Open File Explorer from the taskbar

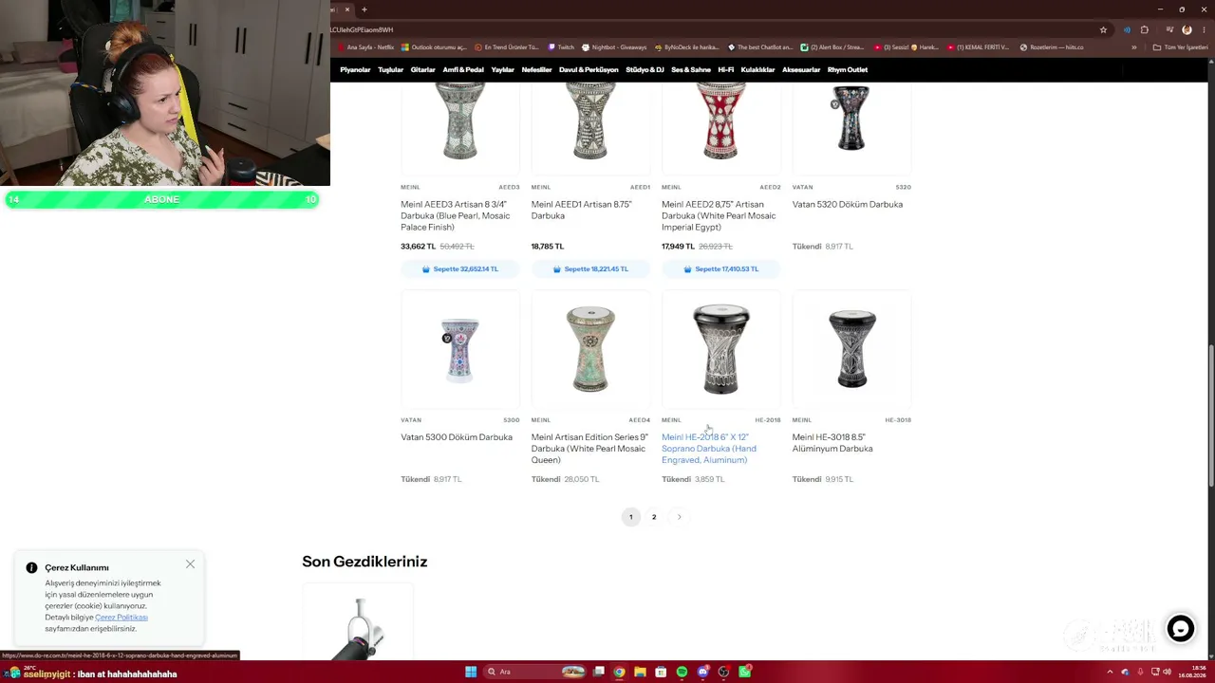[x=640, y=672]
